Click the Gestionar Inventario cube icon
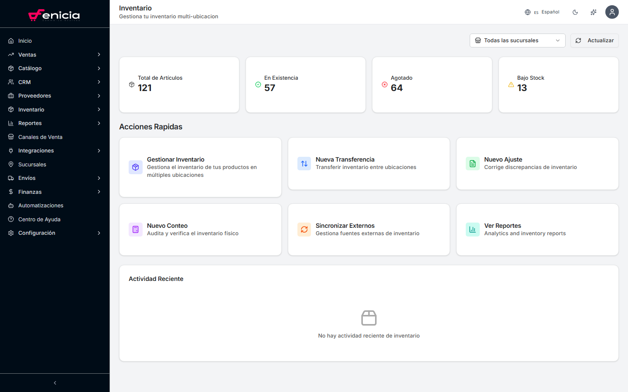This screenshot has height=392, width=628. (x=136, y=167)
